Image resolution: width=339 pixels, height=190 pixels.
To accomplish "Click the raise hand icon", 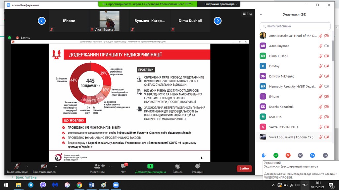I will [x=264, y=155].
